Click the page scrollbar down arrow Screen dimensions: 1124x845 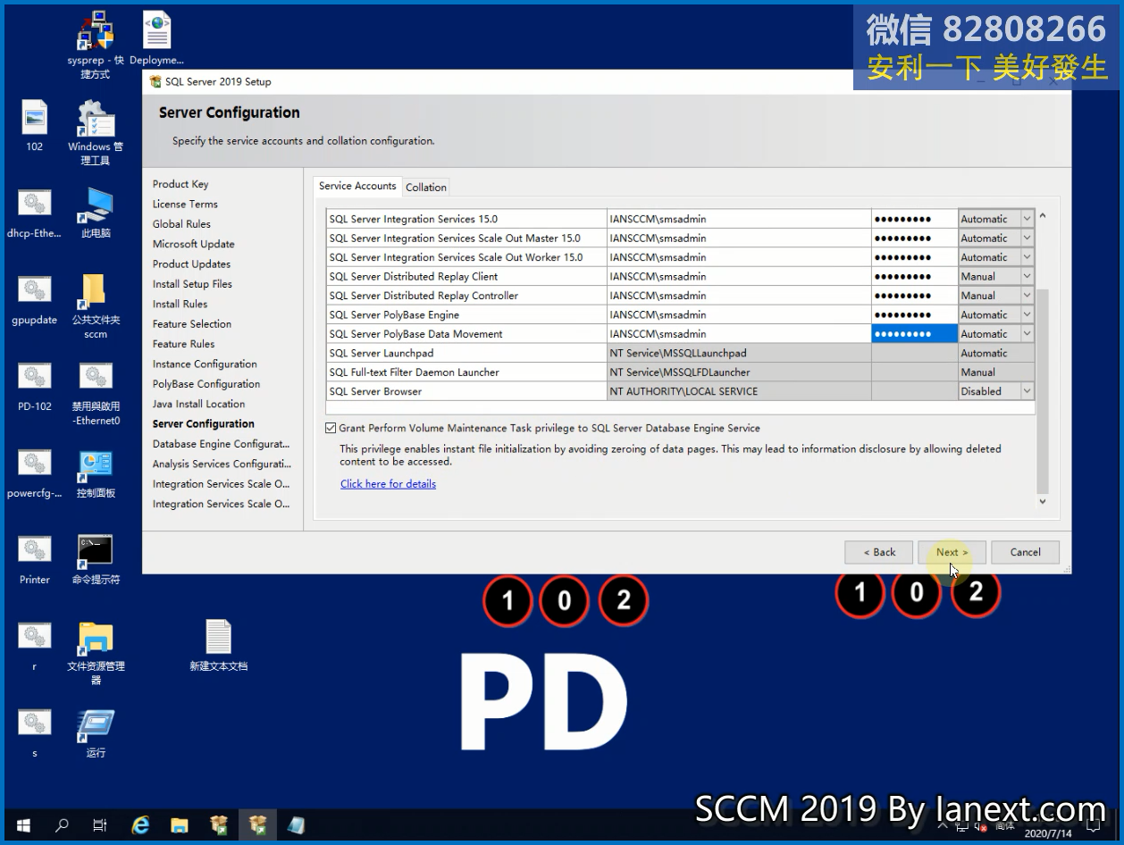point(1042,502)
